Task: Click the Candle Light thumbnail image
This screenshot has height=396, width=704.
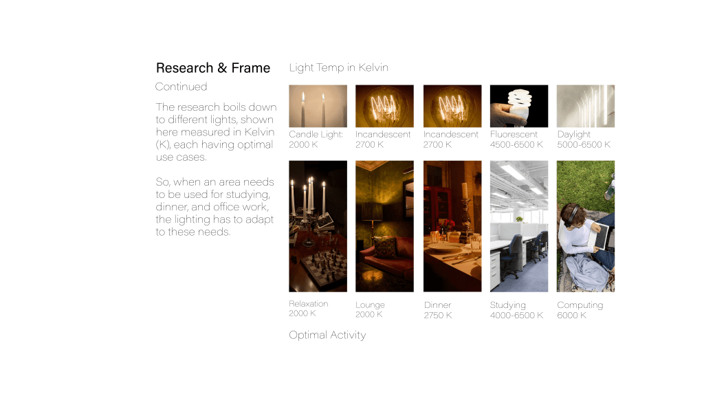Action: pos(318,106)
